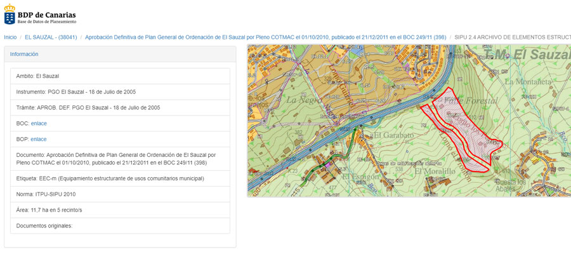The width and height of the screenshot is (571, 254).
Task: Go to Inicio in the breadcrumb
Action: [x=10, y=37]
